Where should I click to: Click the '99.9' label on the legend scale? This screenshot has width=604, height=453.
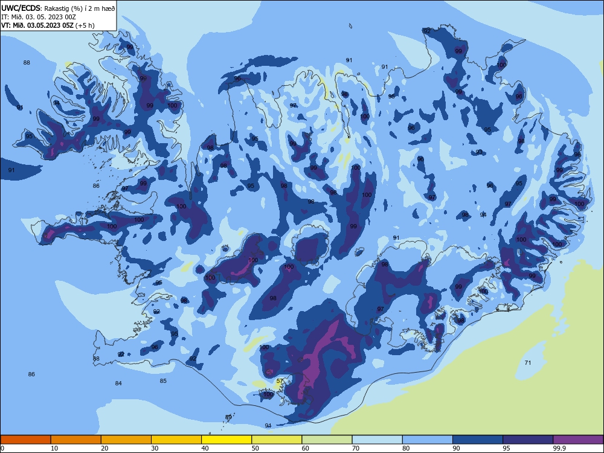coord(559,448)
